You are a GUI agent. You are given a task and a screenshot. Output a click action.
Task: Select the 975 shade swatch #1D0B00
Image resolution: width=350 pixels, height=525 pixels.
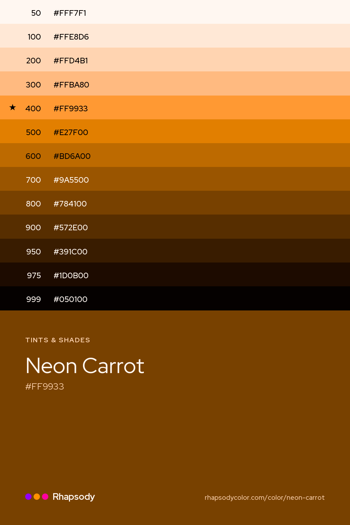coord(175,274)
